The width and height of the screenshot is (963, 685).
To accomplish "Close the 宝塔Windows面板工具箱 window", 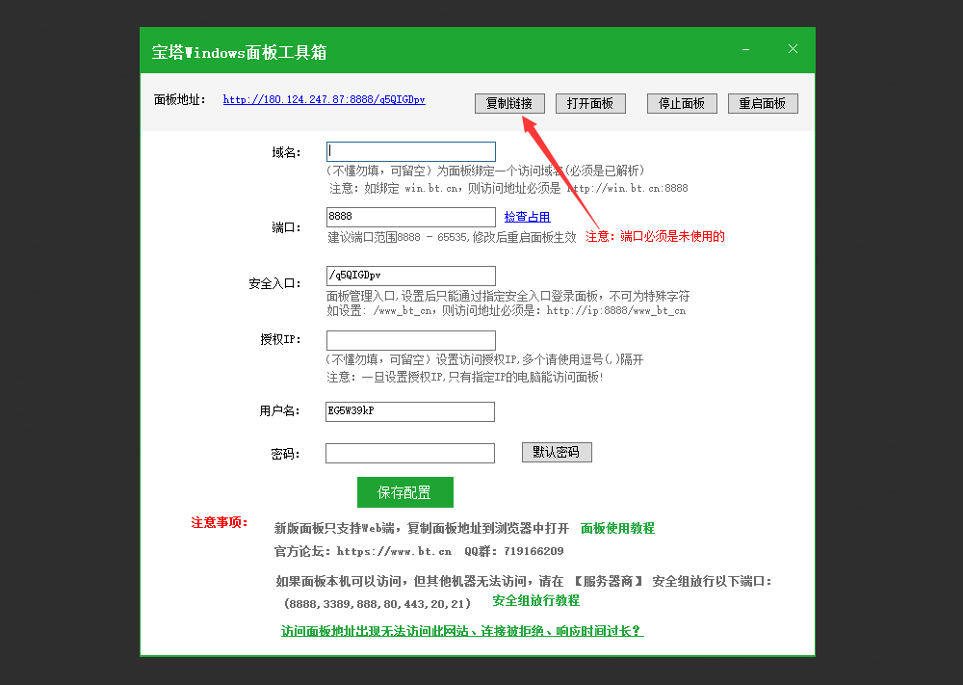I will pos(793,49).
